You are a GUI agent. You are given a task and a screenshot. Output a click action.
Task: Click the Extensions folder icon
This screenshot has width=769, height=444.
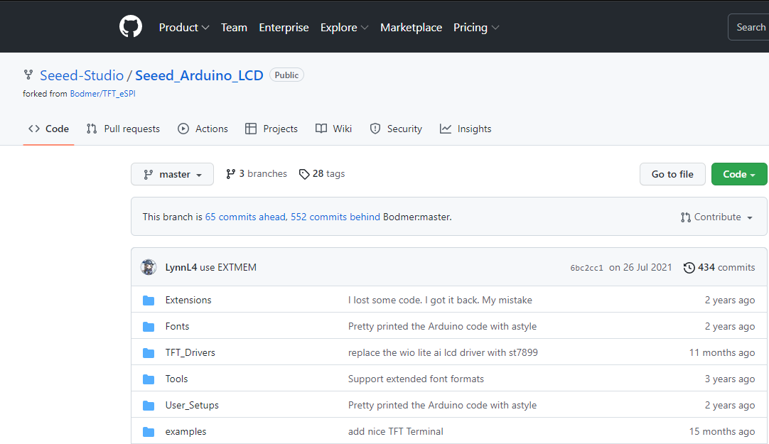click(149, 300)
